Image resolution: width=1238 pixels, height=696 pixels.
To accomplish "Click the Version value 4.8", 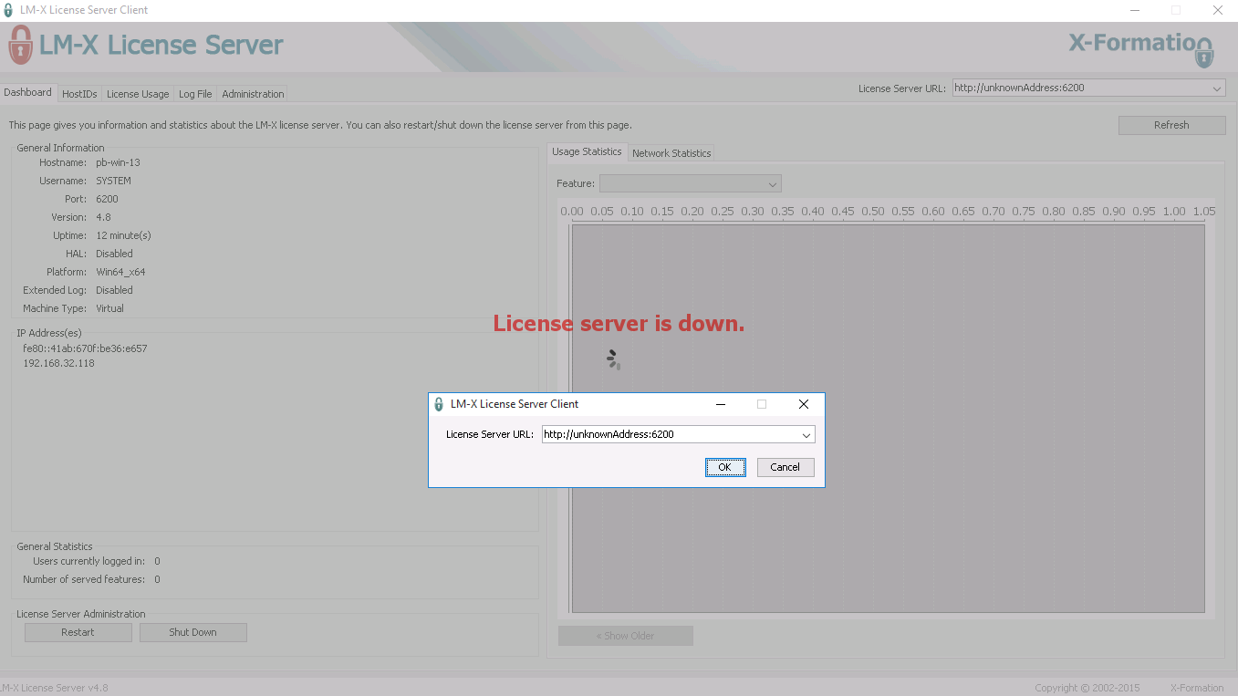I will click(103, 217).
